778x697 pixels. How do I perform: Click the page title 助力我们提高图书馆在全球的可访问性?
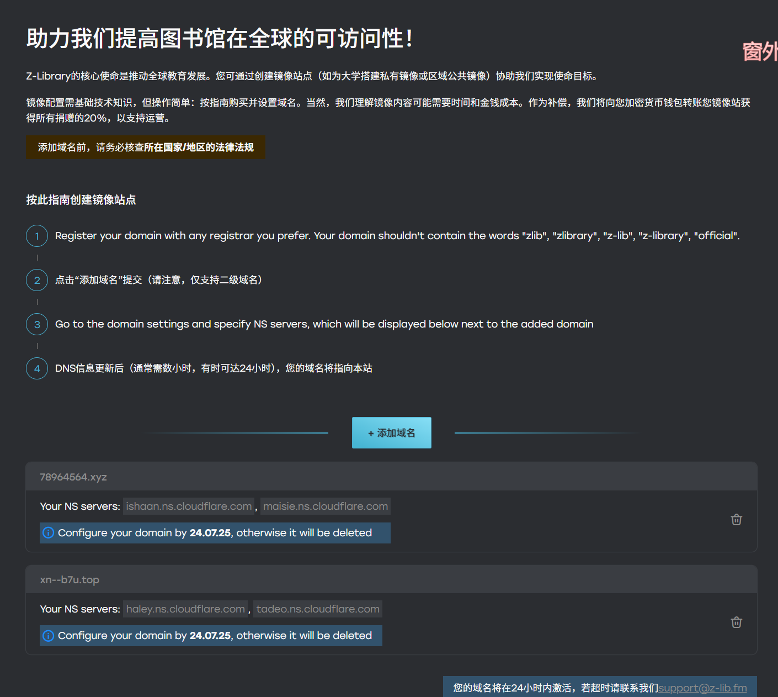point(220,39)
